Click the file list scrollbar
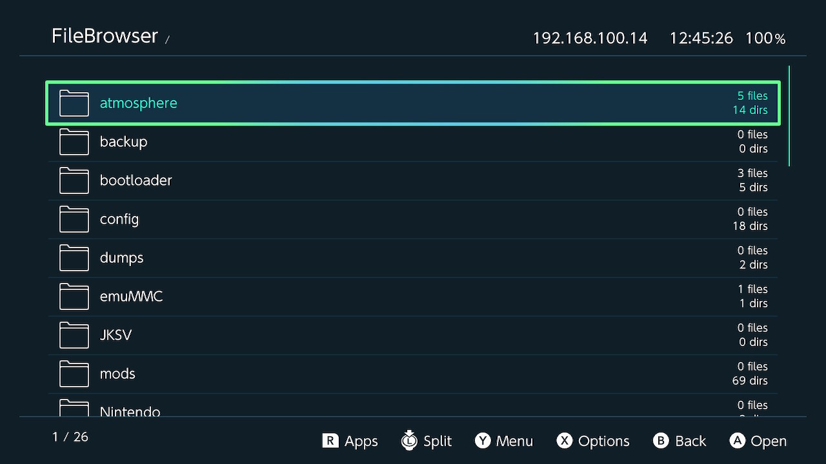Image resolution: width=826 pixels, height=464 pixels. (789, 116)
